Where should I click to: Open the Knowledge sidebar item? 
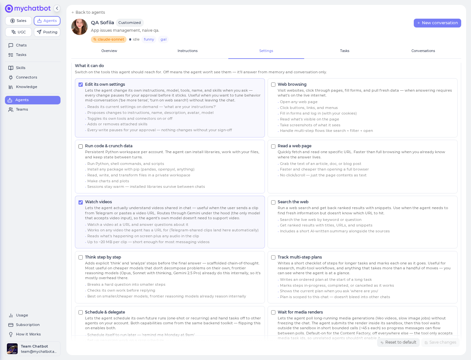(33, 87)
